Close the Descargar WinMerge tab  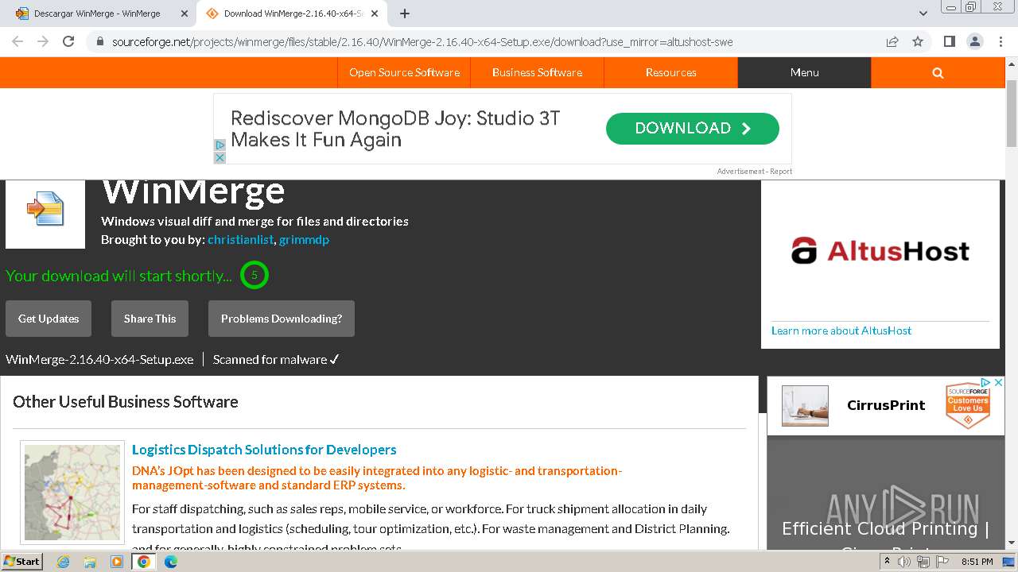click(185, 14)
